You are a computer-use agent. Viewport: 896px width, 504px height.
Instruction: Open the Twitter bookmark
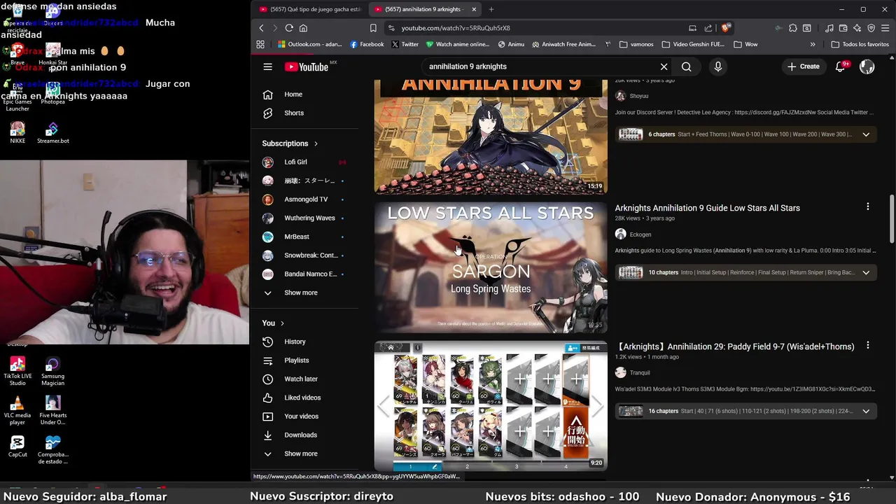tap(405, 44)
